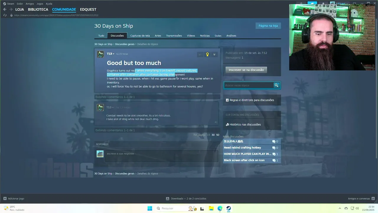
Task: Click the reply box 'escreva a sua resposta'
Action: pos(162,156)
